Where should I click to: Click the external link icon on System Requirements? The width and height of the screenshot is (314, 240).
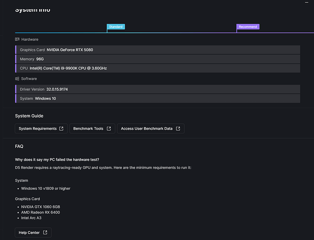[x=61, y=129]
